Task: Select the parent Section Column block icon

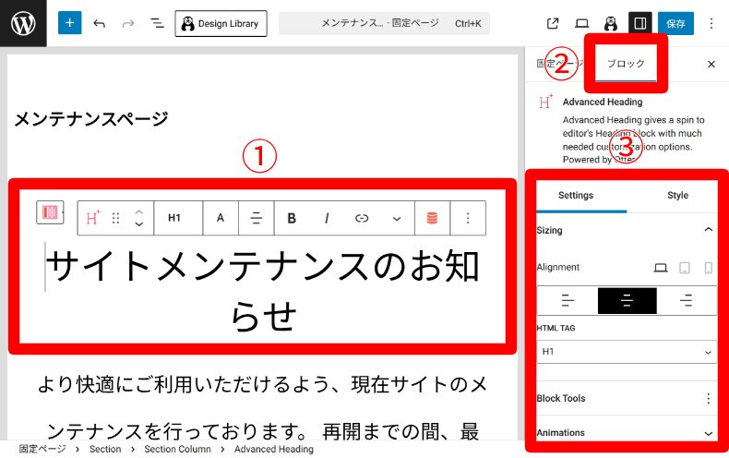Action: (50, 212)
